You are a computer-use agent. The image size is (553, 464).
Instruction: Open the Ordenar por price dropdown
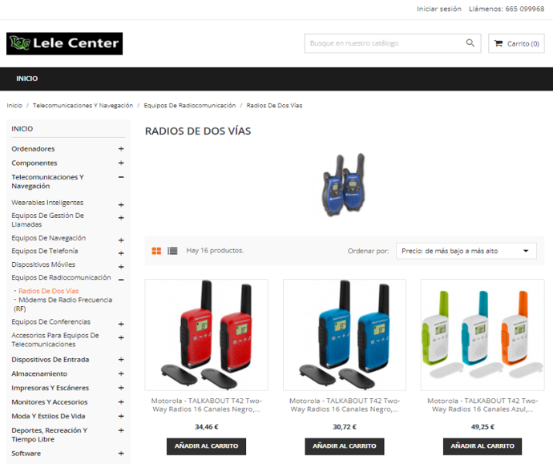point(466,251)
